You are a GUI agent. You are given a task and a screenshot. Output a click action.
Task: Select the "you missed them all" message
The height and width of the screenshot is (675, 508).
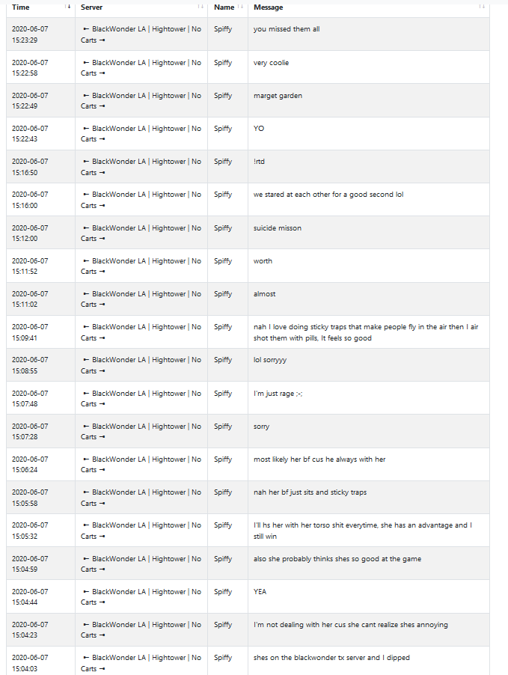point(287,29)
